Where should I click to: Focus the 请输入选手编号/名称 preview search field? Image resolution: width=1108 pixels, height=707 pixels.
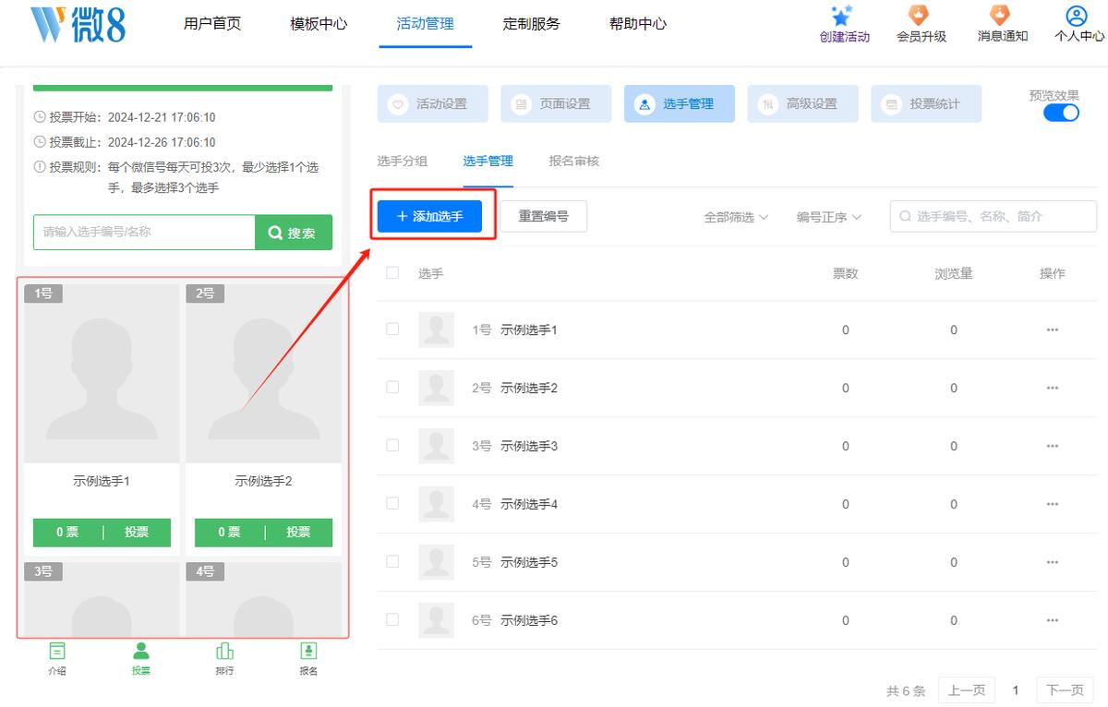[144, 233]
